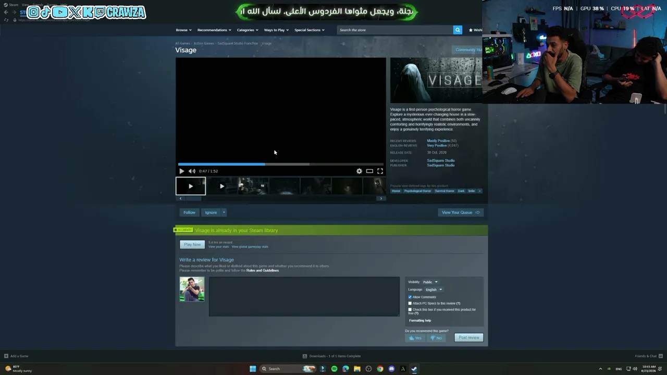Open View global gameplay stats link
Viewport: 667px width, 375px height.
[x=250, y=246]
